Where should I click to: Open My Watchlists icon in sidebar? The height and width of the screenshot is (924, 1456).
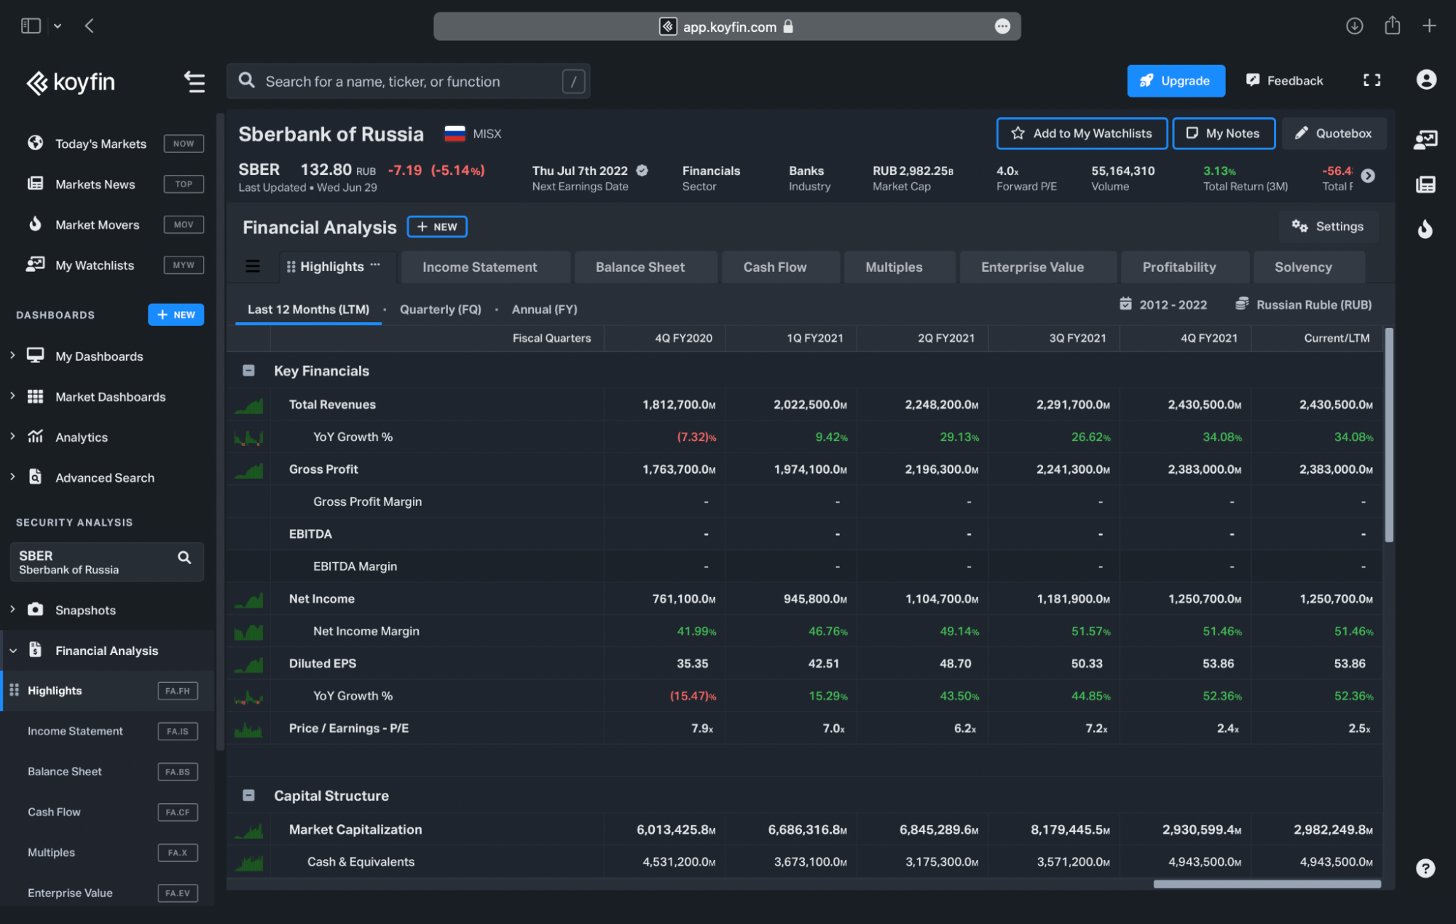pyautogui.click(x=35, y=265)
